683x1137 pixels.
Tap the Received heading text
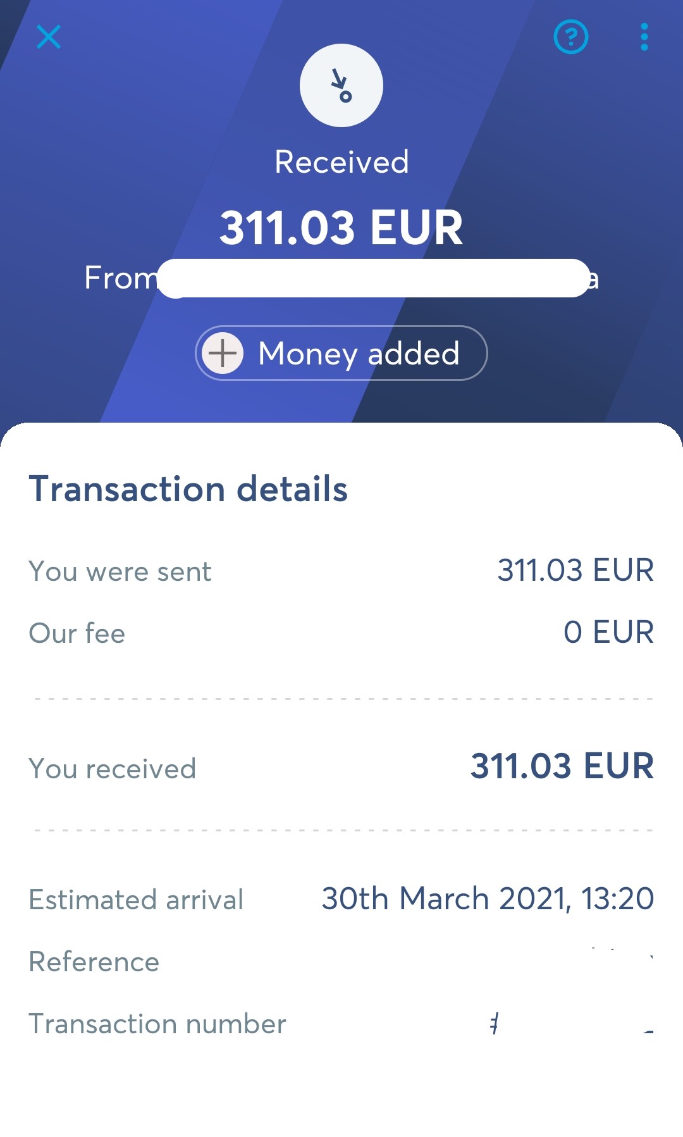341,162
